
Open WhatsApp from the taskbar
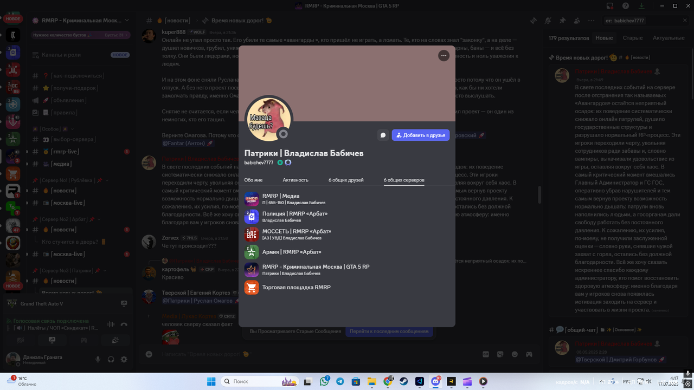coord(325,381)
